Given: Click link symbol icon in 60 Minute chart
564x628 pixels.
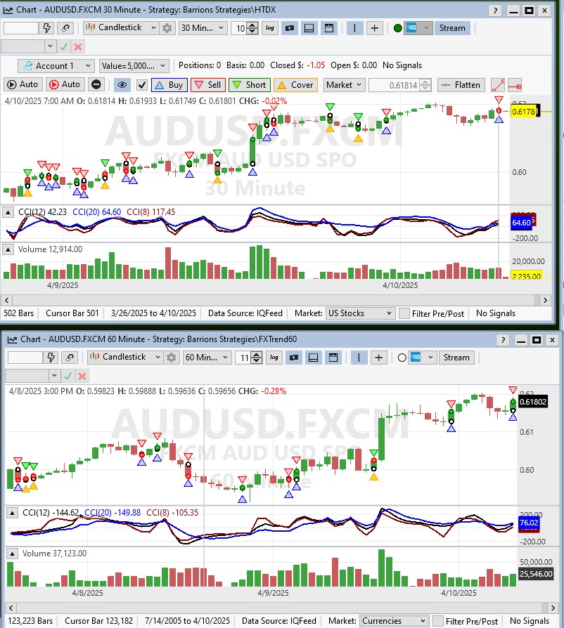Looking at the screenshot, I should pyautogui.click(x=70, y=358).
